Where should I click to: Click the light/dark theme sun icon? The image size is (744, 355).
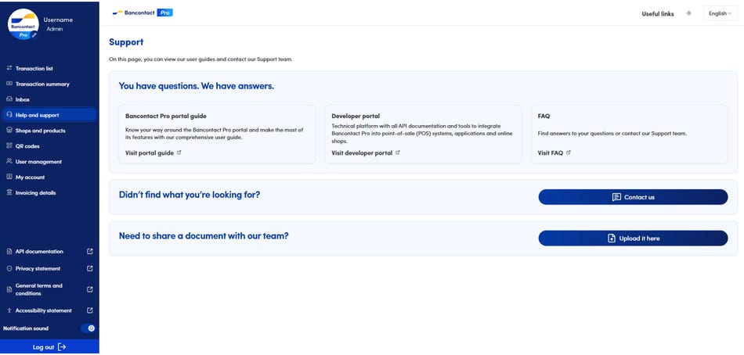pyautogui.click(x=688, y=13)
